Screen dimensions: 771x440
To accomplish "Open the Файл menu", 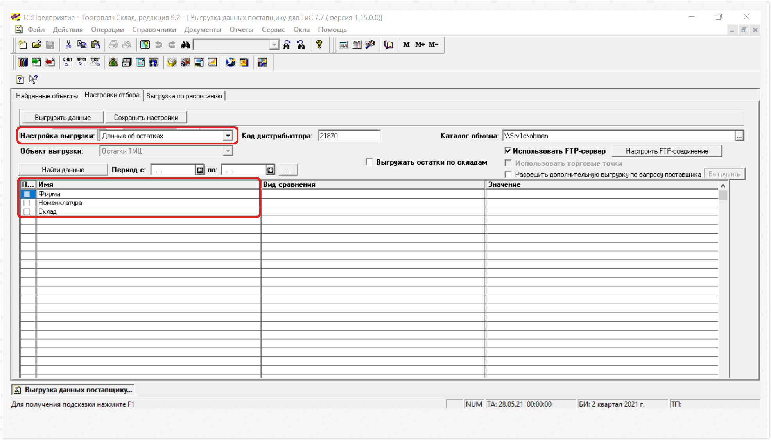I will point(36,30).
